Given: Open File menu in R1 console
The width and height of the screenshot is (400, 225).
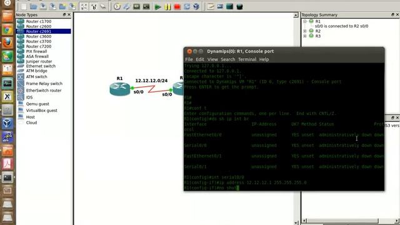Looking at the screenshot, I should pos(189,59).
